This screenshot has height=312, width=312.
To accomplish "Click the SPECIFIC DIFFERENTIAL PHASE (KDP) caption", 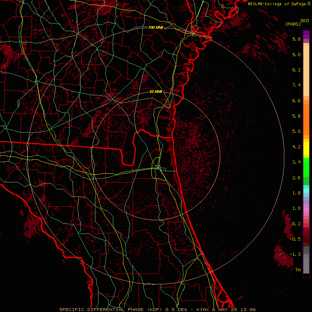I will (x=111, y=310).
